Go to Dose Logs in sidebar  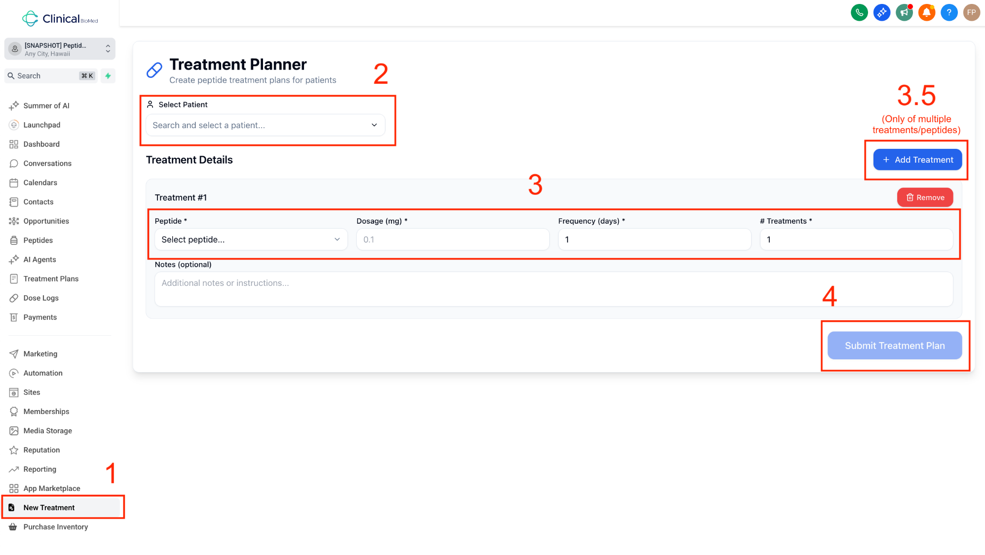[41, 298]
